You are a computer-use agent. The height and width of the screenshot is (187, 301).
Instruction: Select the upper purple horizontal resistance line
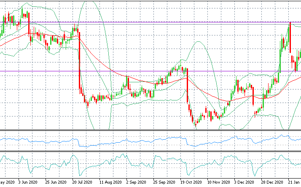pos(150,22)
